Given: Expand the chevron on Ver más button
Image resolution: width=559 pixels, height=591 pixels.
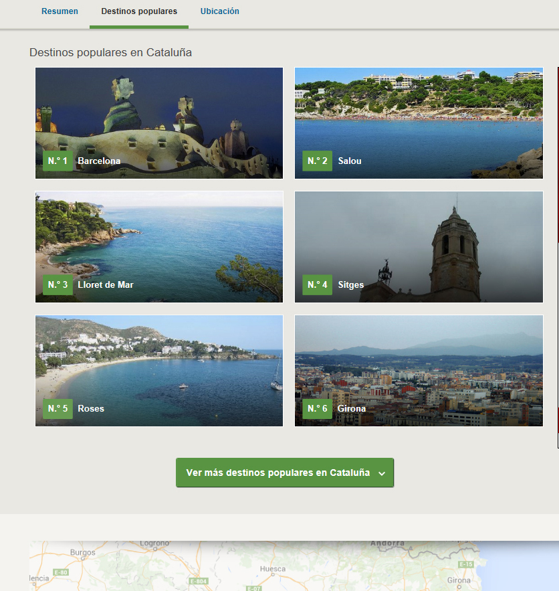Looking at the screenshot, I should click(382, 474).
